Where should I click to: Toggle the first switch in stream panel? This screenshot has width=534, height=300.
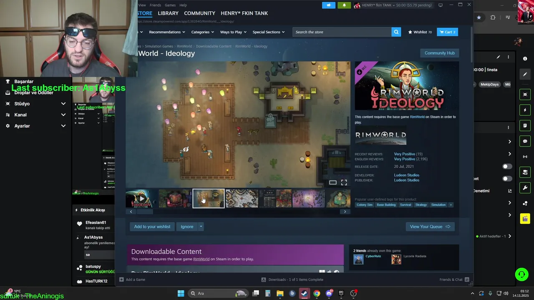(x=507, y=166)
